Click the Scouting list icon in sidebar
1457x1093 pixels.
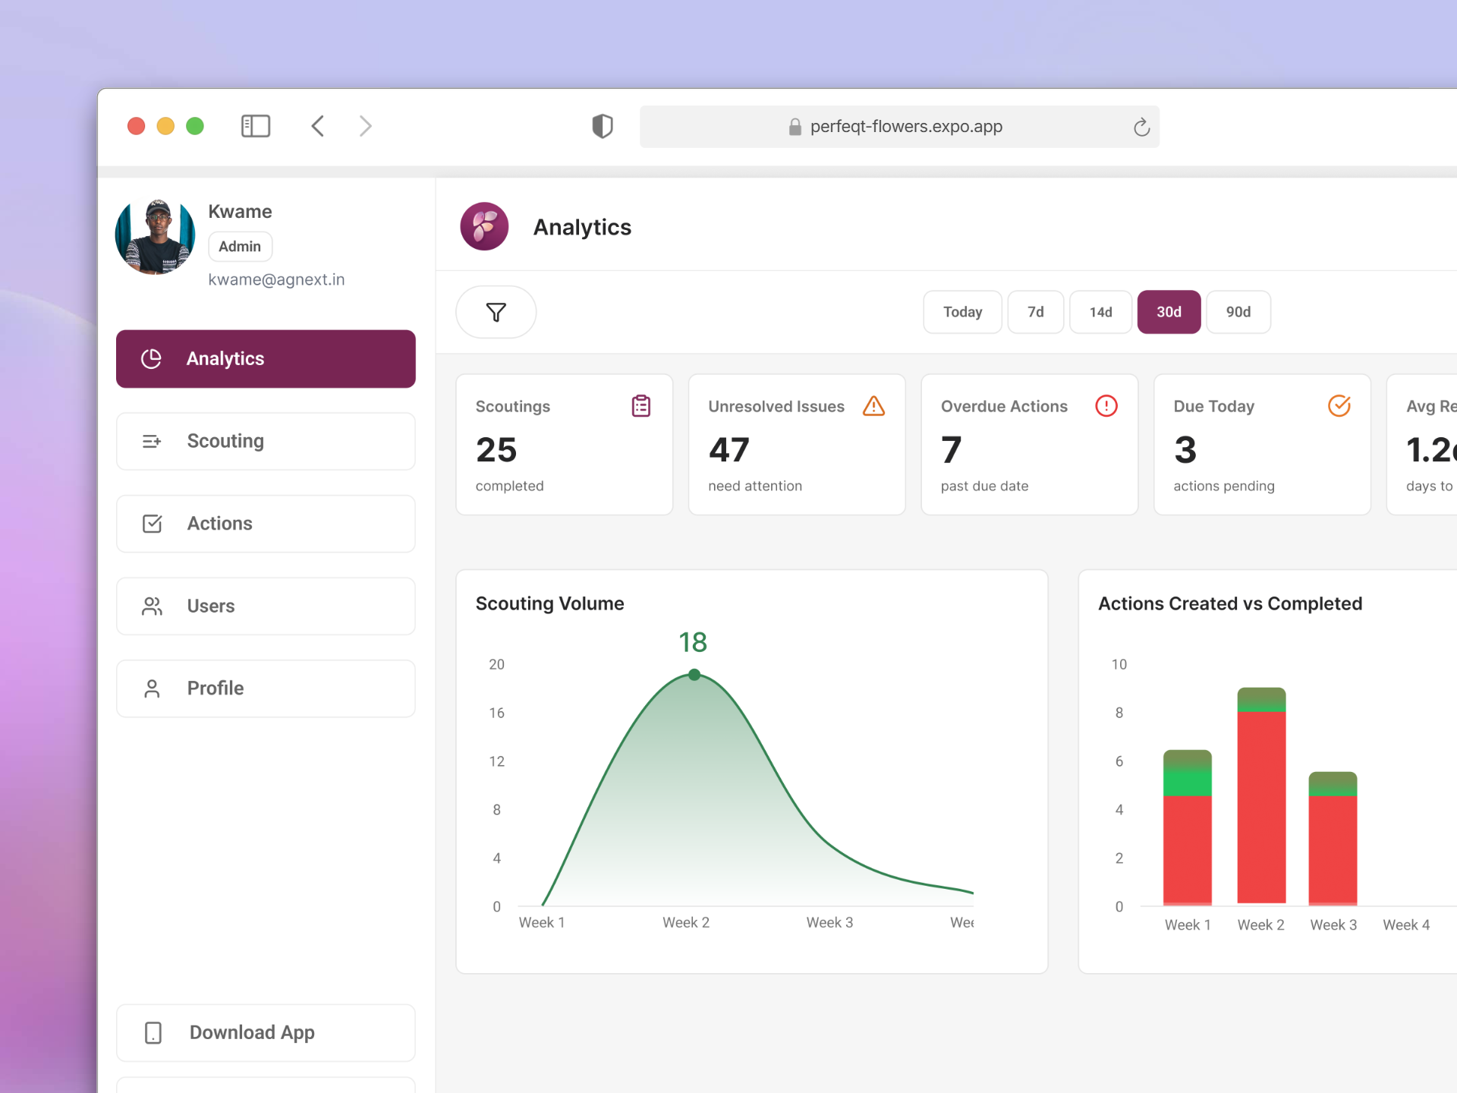[x=152, y=441]
